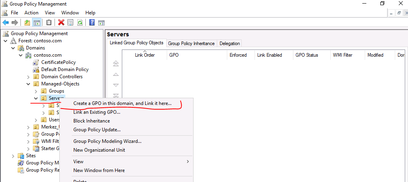Sort by GPO Status column header
408x182 pixels.
312,55
